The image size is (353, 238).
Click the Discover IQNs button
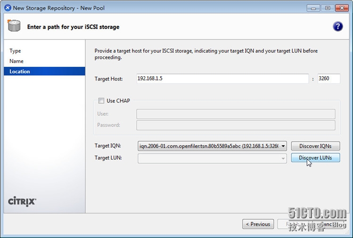[x=315, y=146]
